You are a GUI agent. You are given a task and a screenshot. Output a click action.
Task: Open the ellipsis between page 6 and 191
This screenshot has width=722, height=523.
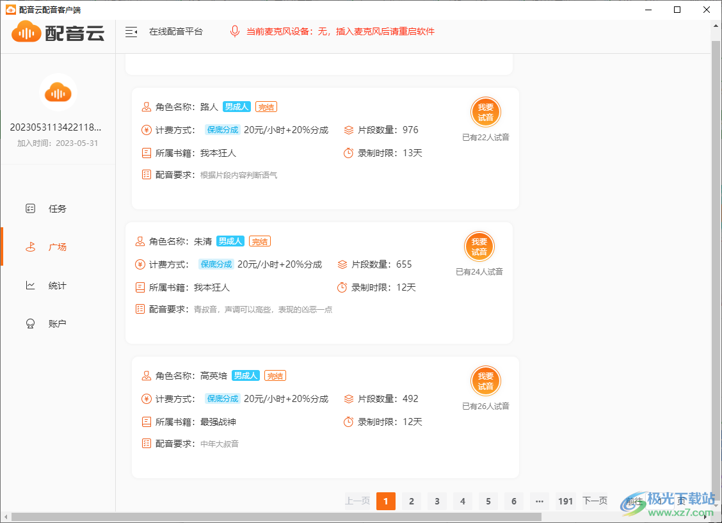coord(540,501)
